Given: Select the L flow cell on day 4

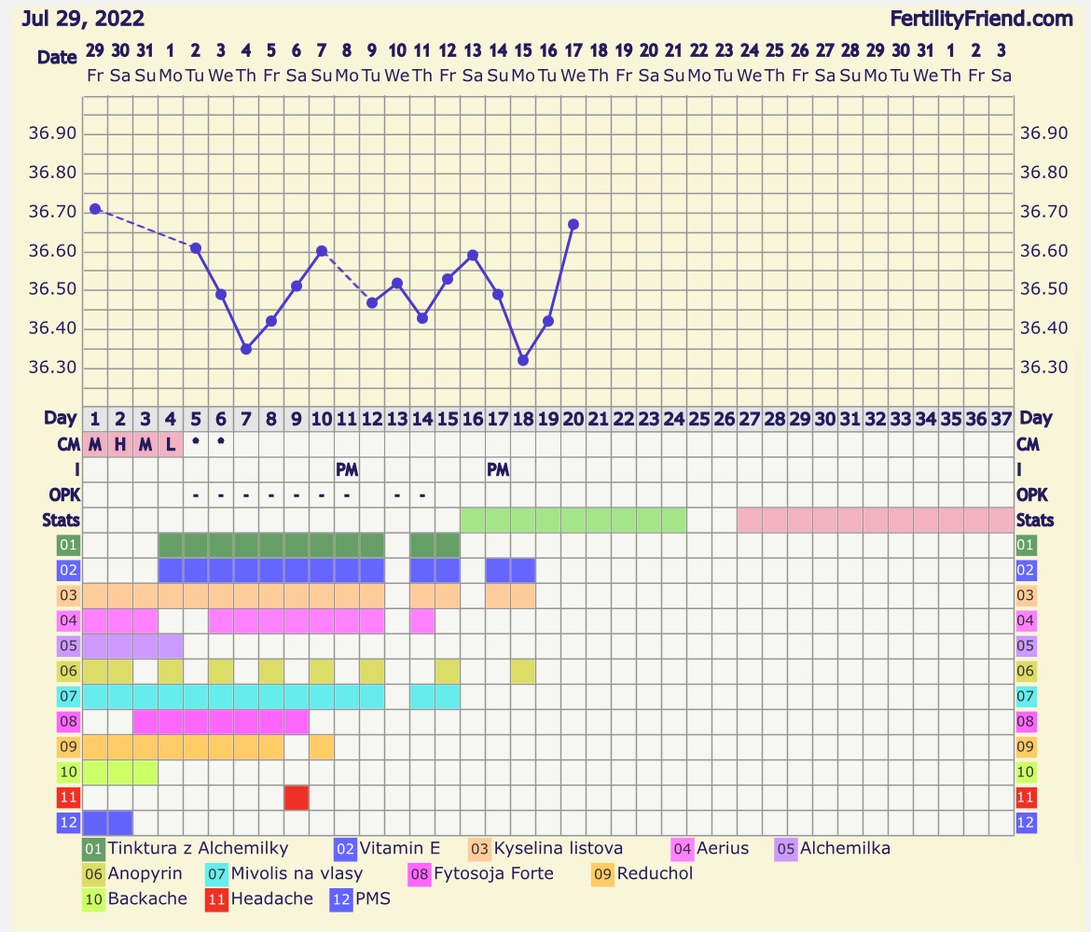Looking at the screenshot, I should [x=171, y=445].
